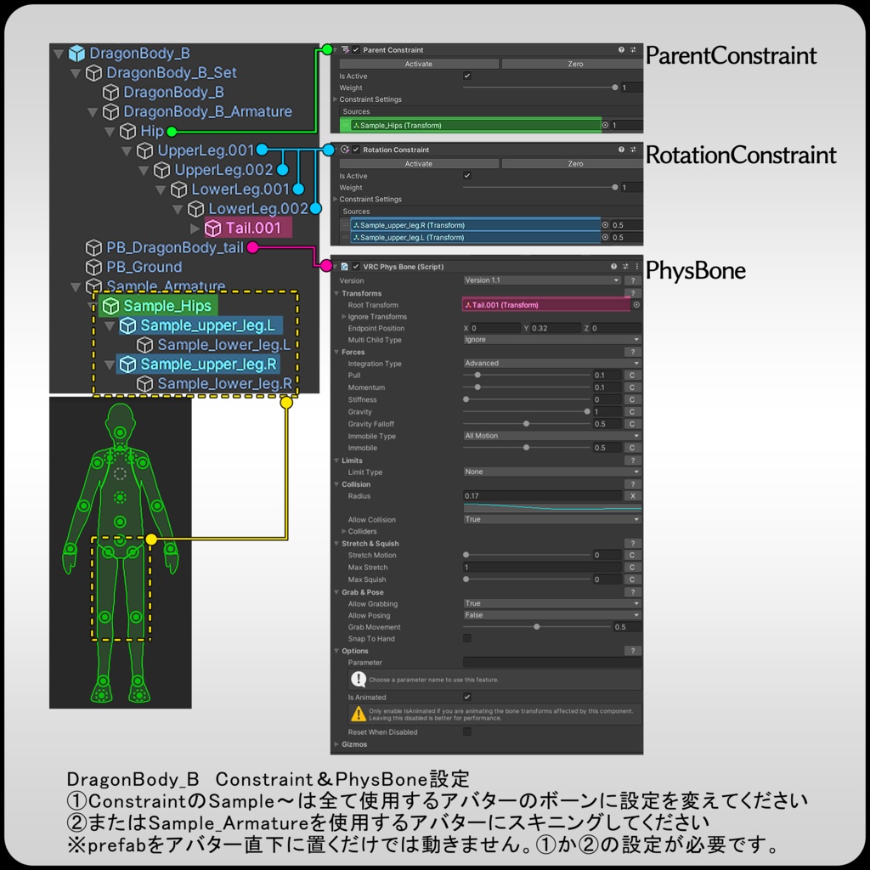The image size is (870, 870).
Task: Click the Rotation Constraint component icon
Action: tap(345, 150)
